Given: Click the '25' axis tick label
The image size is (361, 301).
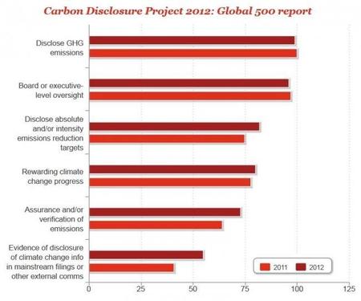Looking at the screenshot, I should coord(141,289).
